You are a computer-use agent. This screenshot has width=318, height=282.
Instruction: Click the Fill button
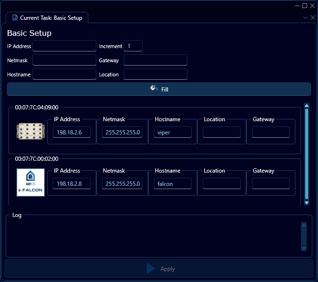click(x=159, y=89)
